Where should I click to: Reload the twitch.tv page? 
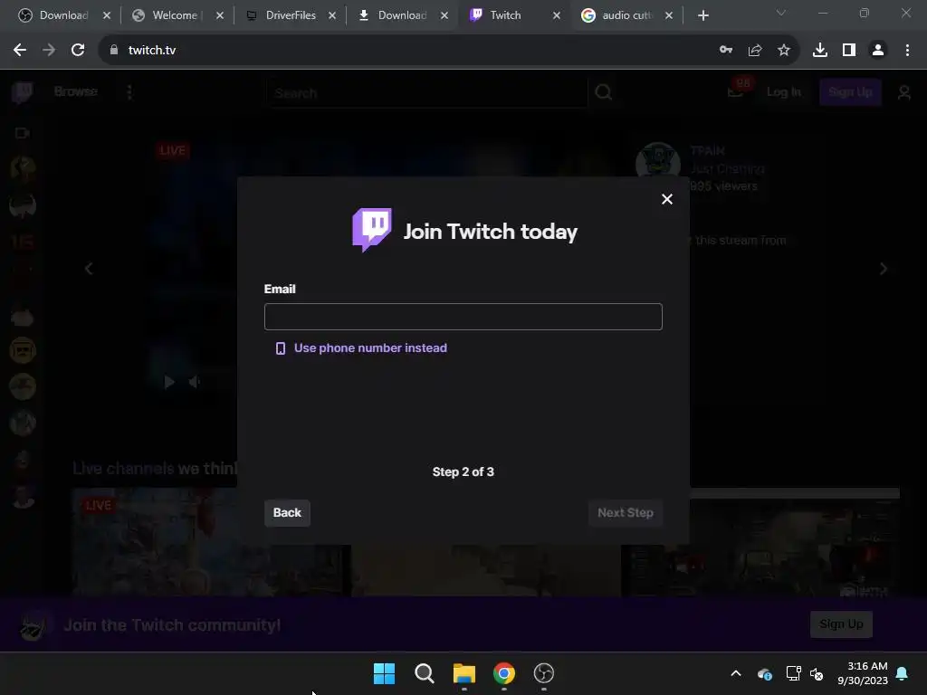pyautogui.click(x=78, y=51)
